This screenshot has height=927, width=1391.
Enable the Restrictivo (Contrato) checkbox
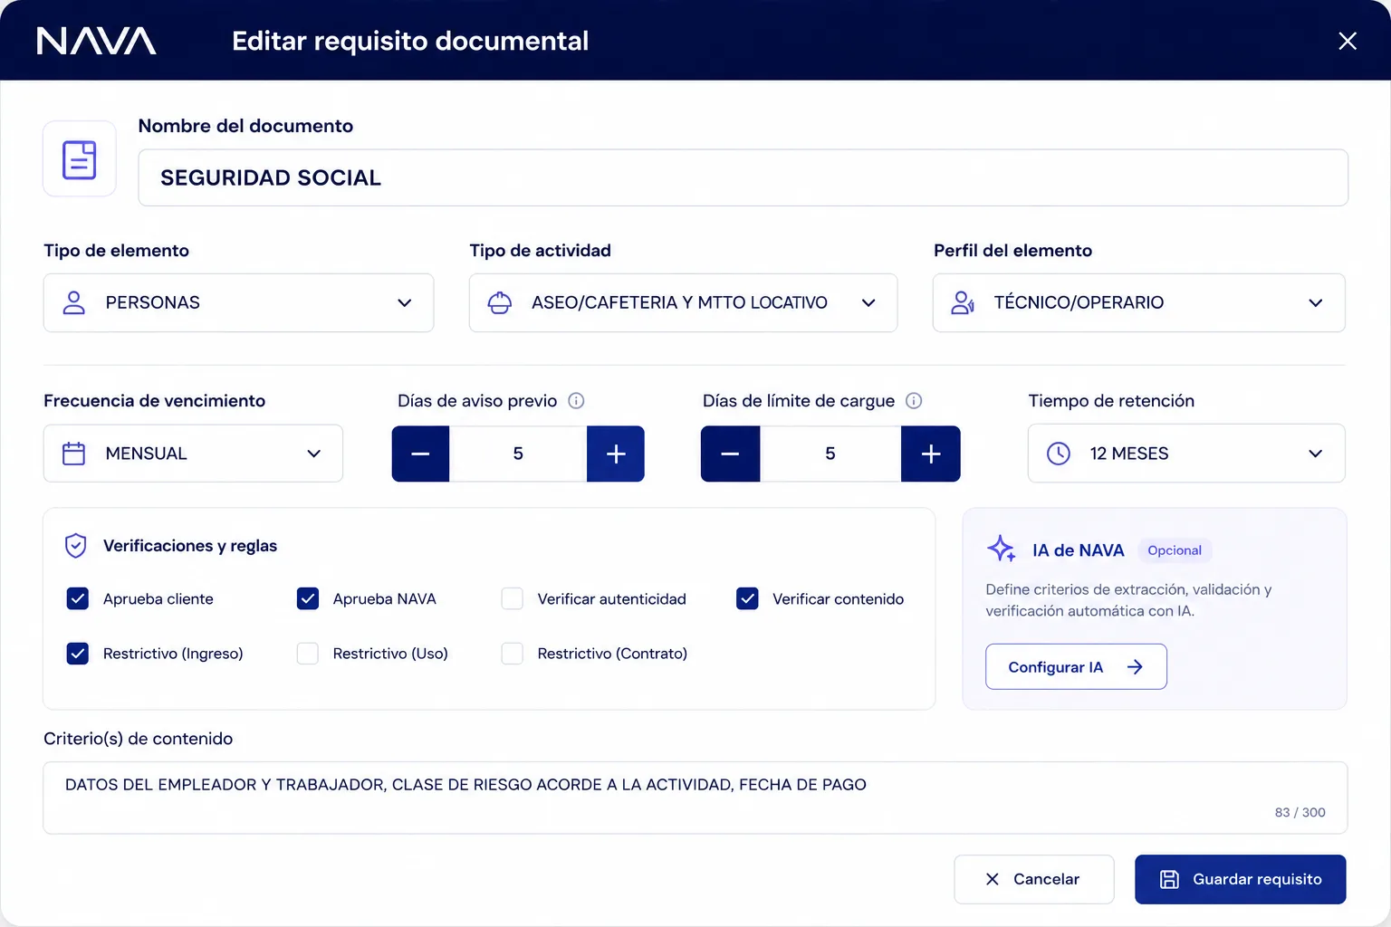(513, 654)
